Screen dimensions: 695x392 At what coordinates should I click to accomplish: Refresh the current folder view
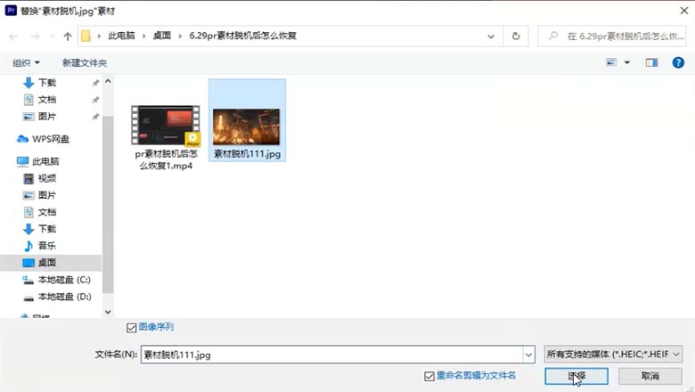[516, 37]
